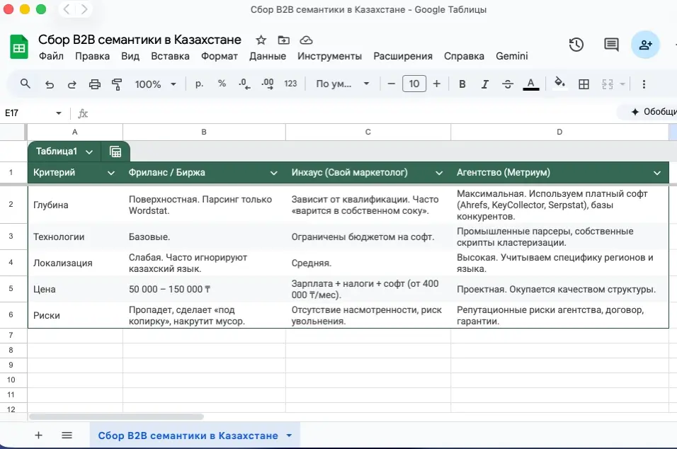The height and width of the screenshot is (449, 677).
Task: Open the 100% zoom dropdown
Action: (x=155, y=84)
